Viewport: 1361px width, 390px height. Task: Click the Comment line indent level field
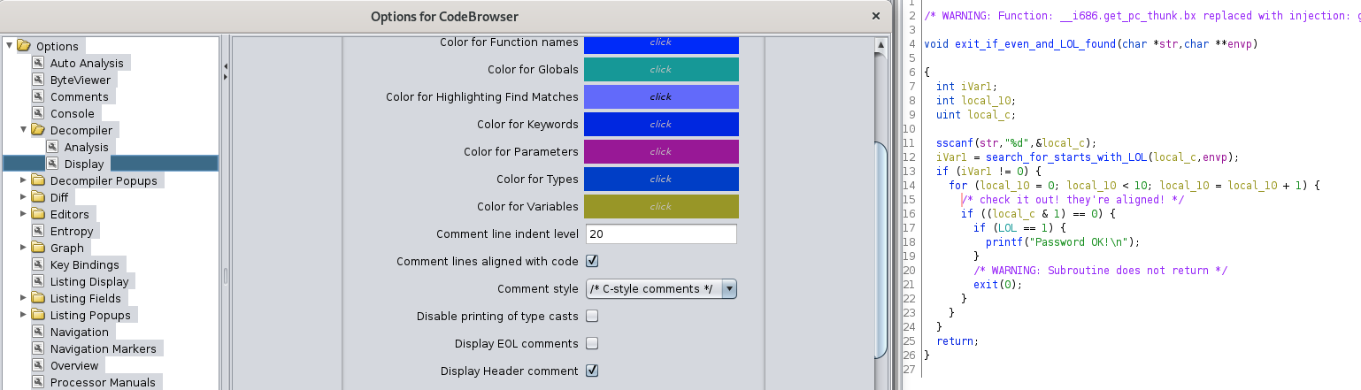click(x=660, y=233)
